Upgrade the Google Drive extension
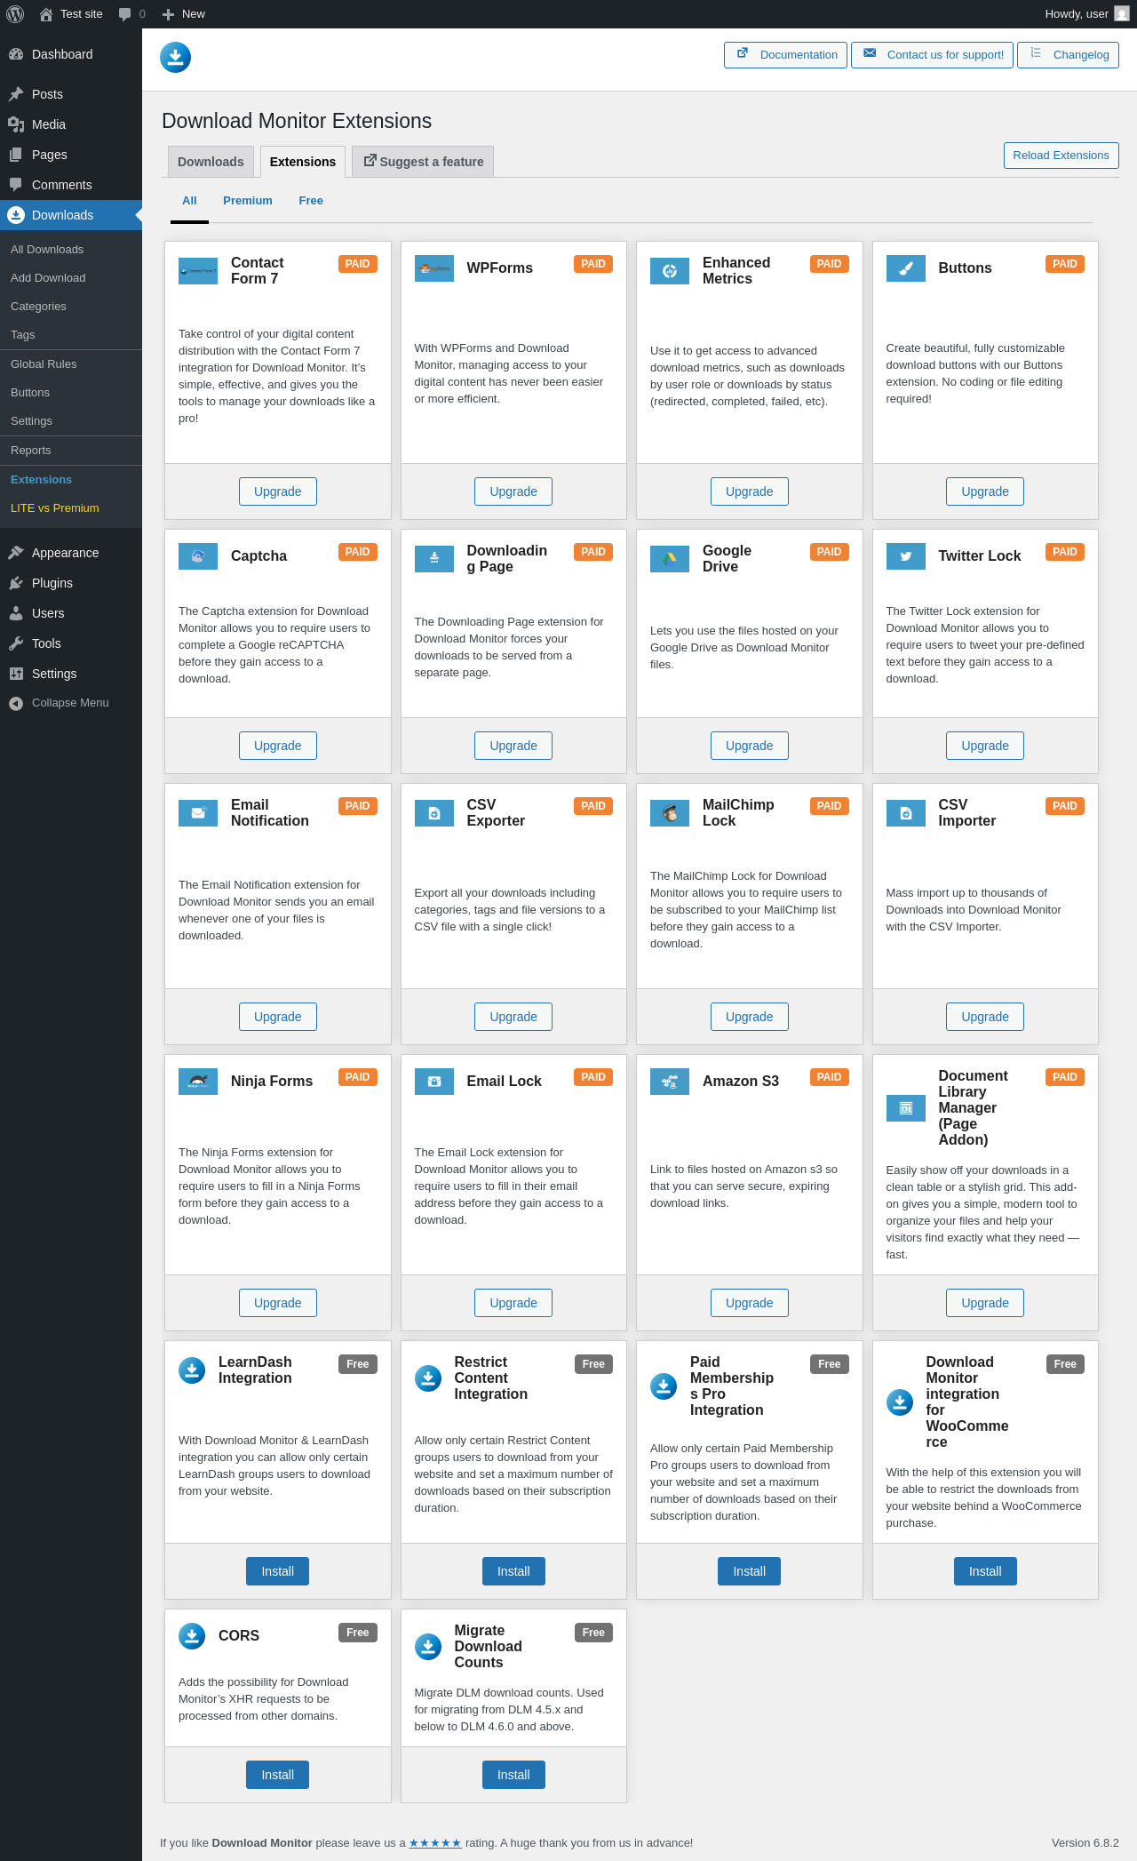Viewport: 1137px width, 1861px height. coord(750,746)
